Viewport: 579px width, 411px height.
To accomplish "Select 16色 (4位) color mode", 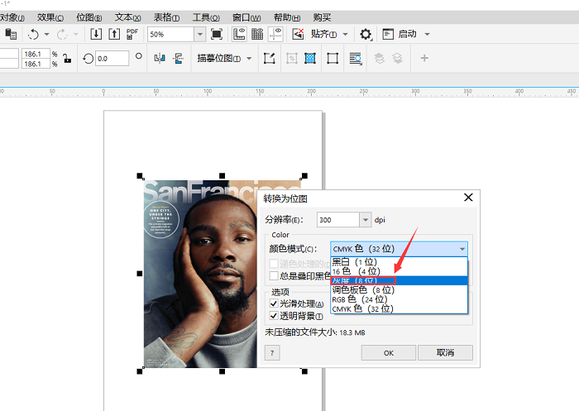I will coord(399,271).
